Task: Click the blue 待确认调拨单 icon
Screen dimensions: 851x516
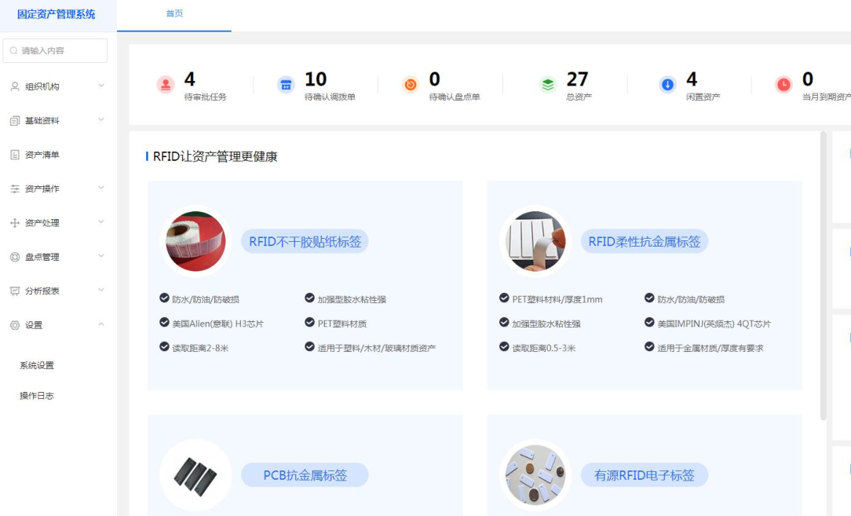Action: 286,85
